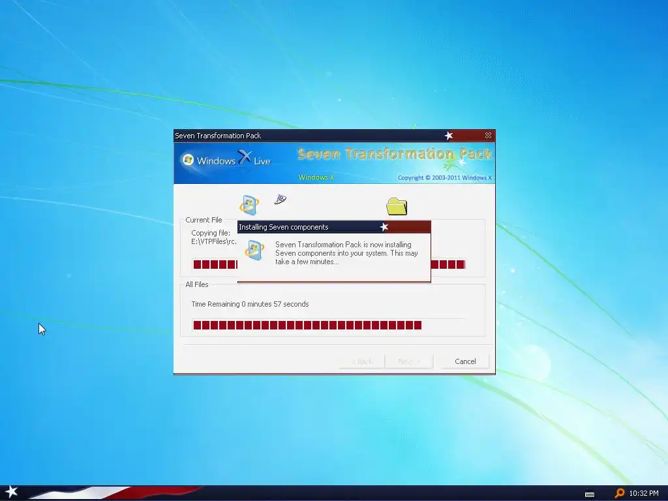Viewport: 668px width, 501px height.
Task: Click the Current File group label
Action: tap(204, 220)
